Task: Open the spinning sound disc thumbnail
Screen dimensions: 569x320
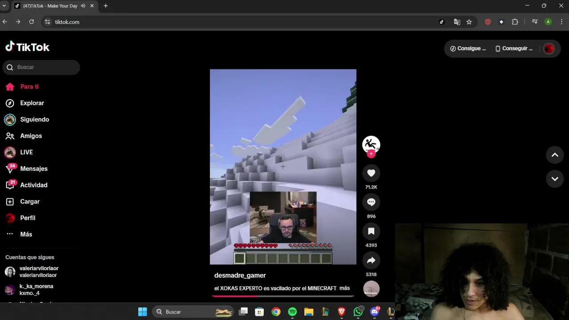Action: pyautogui.click(x=371, y=289)
